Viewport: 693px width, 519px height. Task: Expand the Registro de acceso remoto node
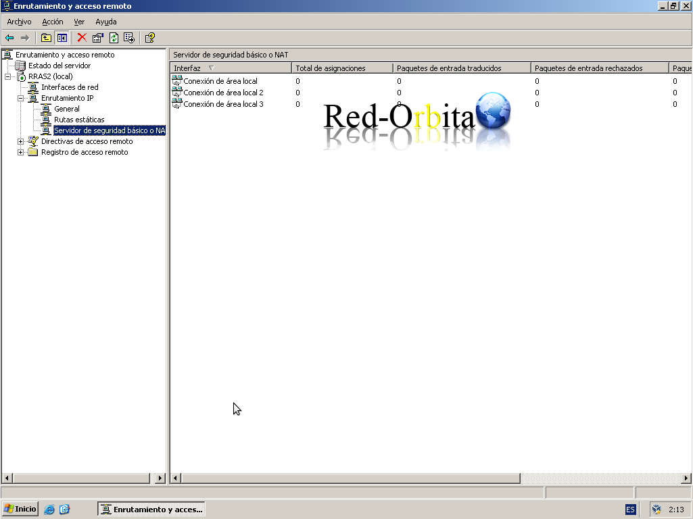20,152
